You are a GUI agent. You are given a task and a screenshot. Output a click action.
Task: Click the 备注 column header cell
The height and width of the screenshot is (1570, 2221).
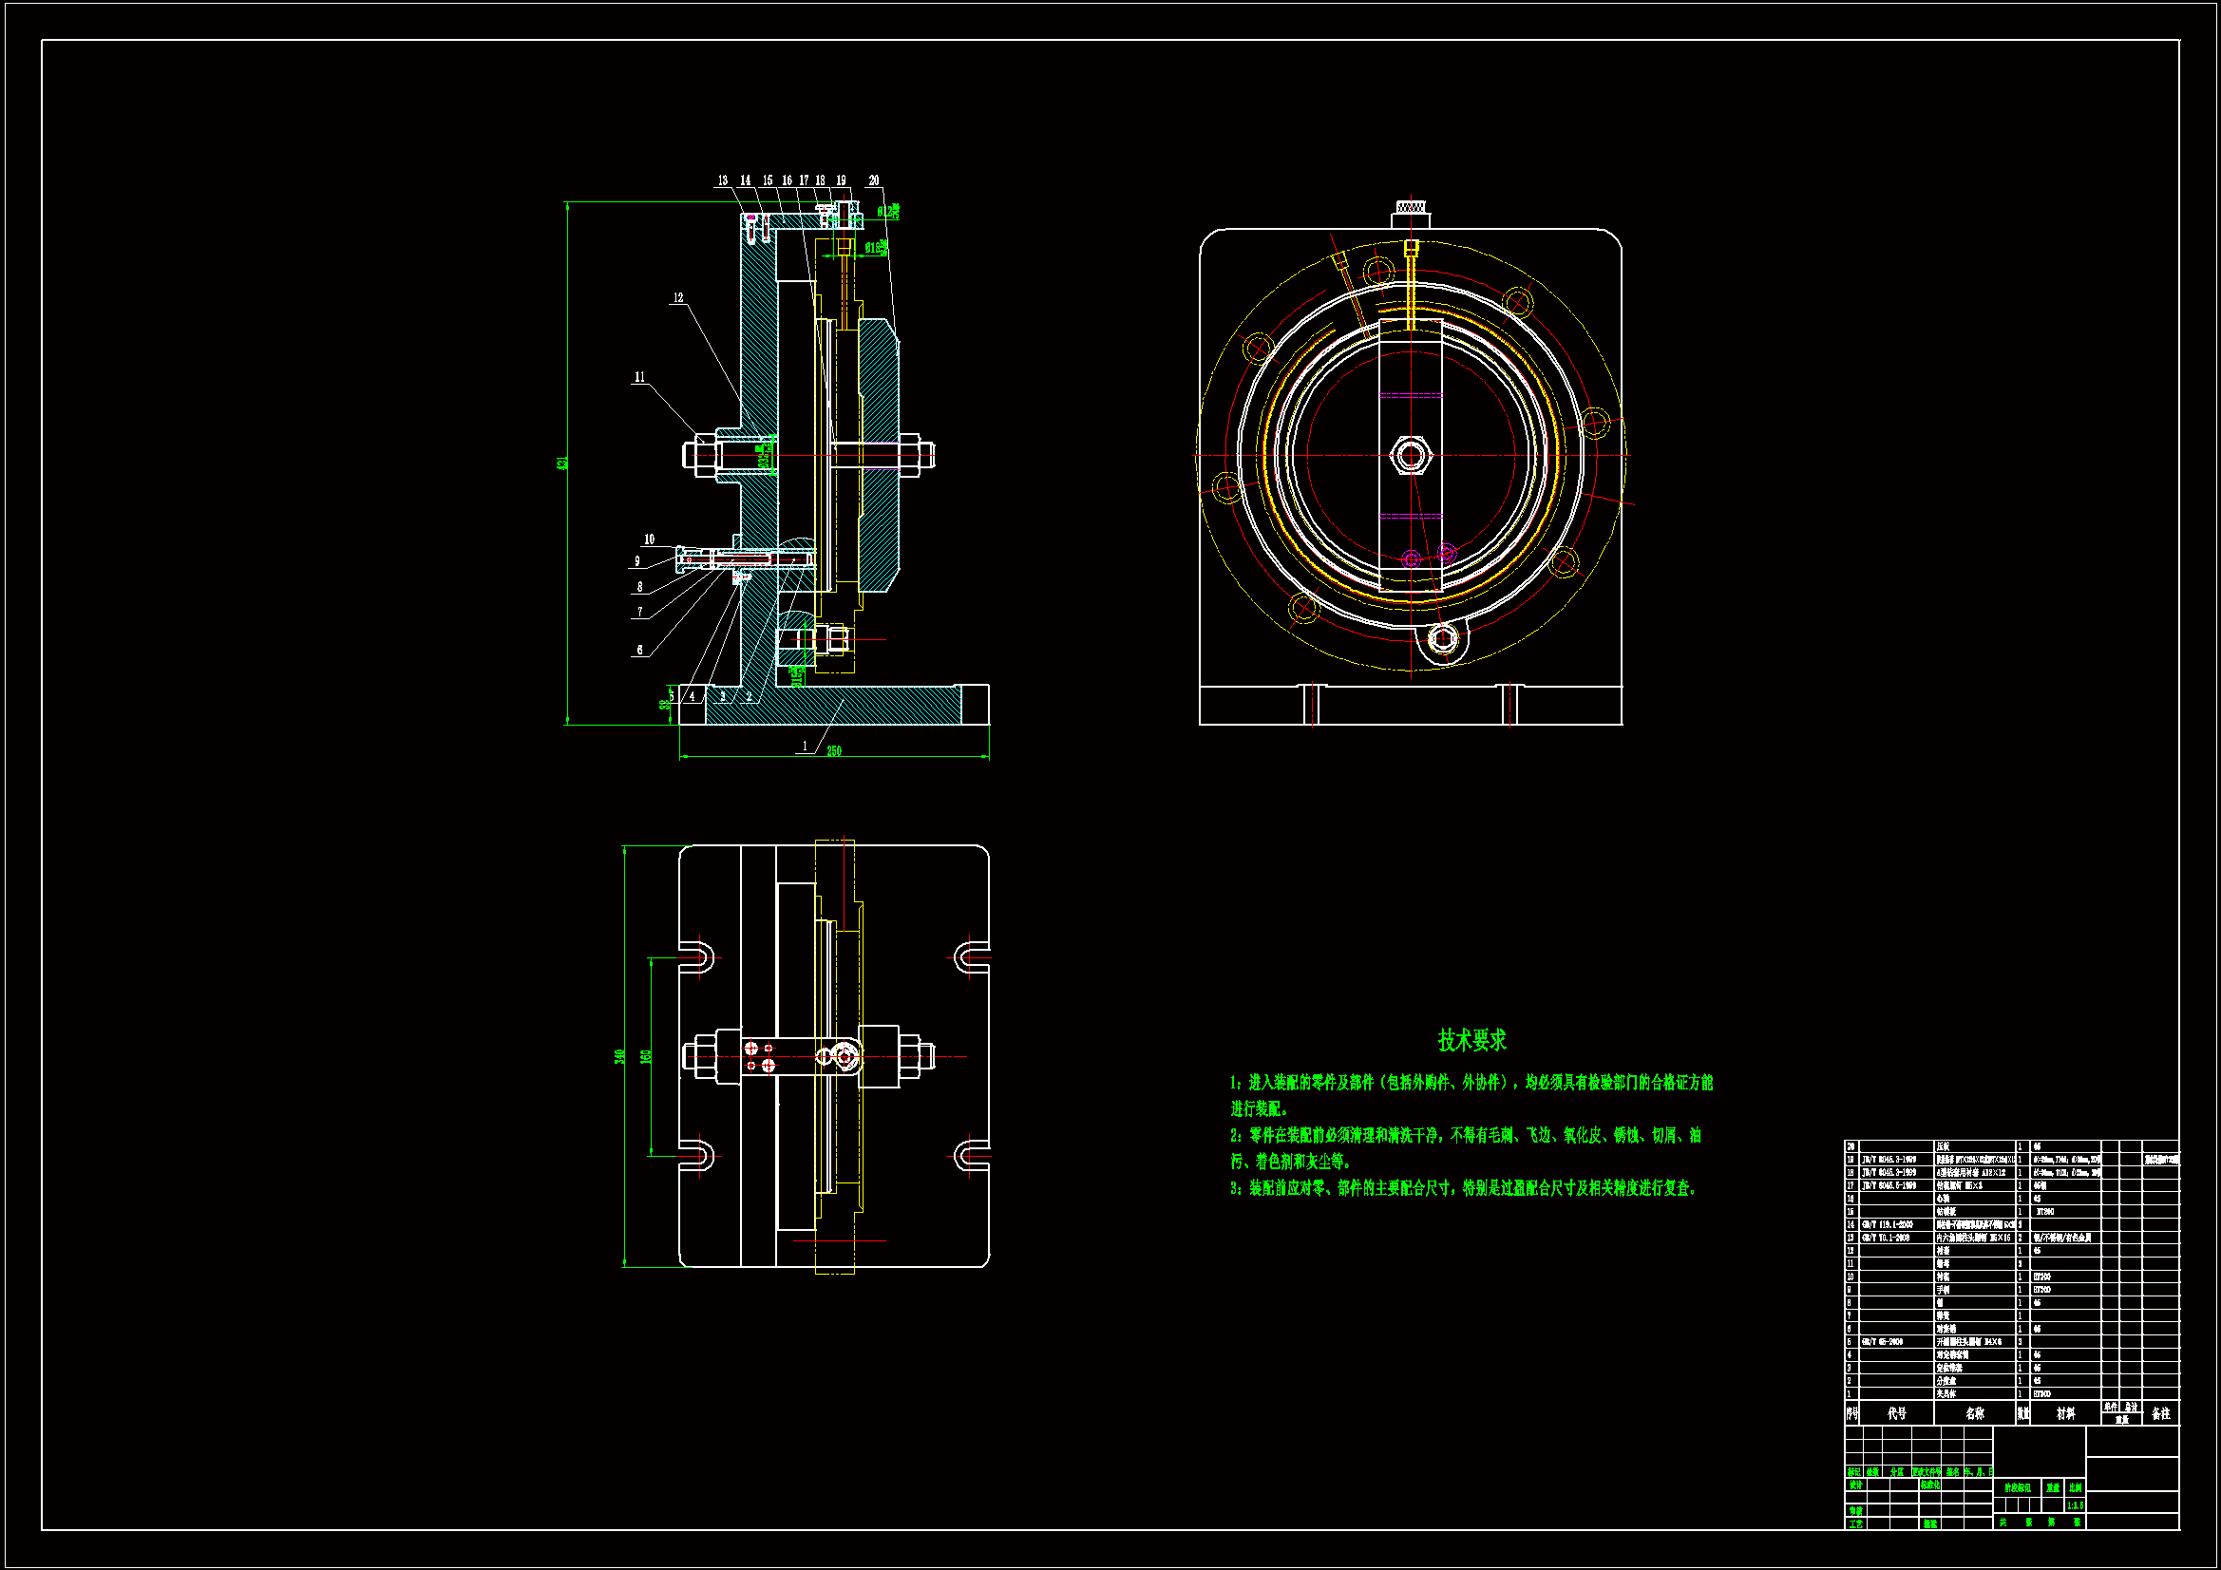coord(2160,1413)
